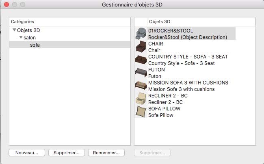Select the Chair armchair icon
This screenshot has width=264, height=164.
(141, 47)
